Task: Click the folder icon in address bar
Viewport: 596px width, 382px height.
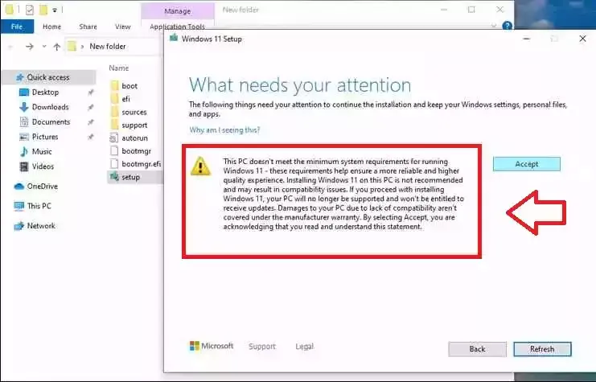Action: (72, 47)
